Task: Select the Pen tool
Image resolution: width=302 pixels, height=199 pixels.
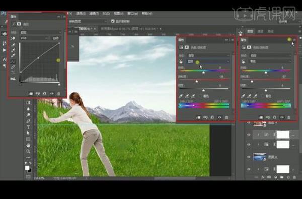Action: [x=28, y=121]
